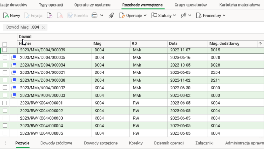The height and width of the screenshot is (149, 264).
Task: Switch to Korekty bottom tab
Action: [x=136, y=143]
